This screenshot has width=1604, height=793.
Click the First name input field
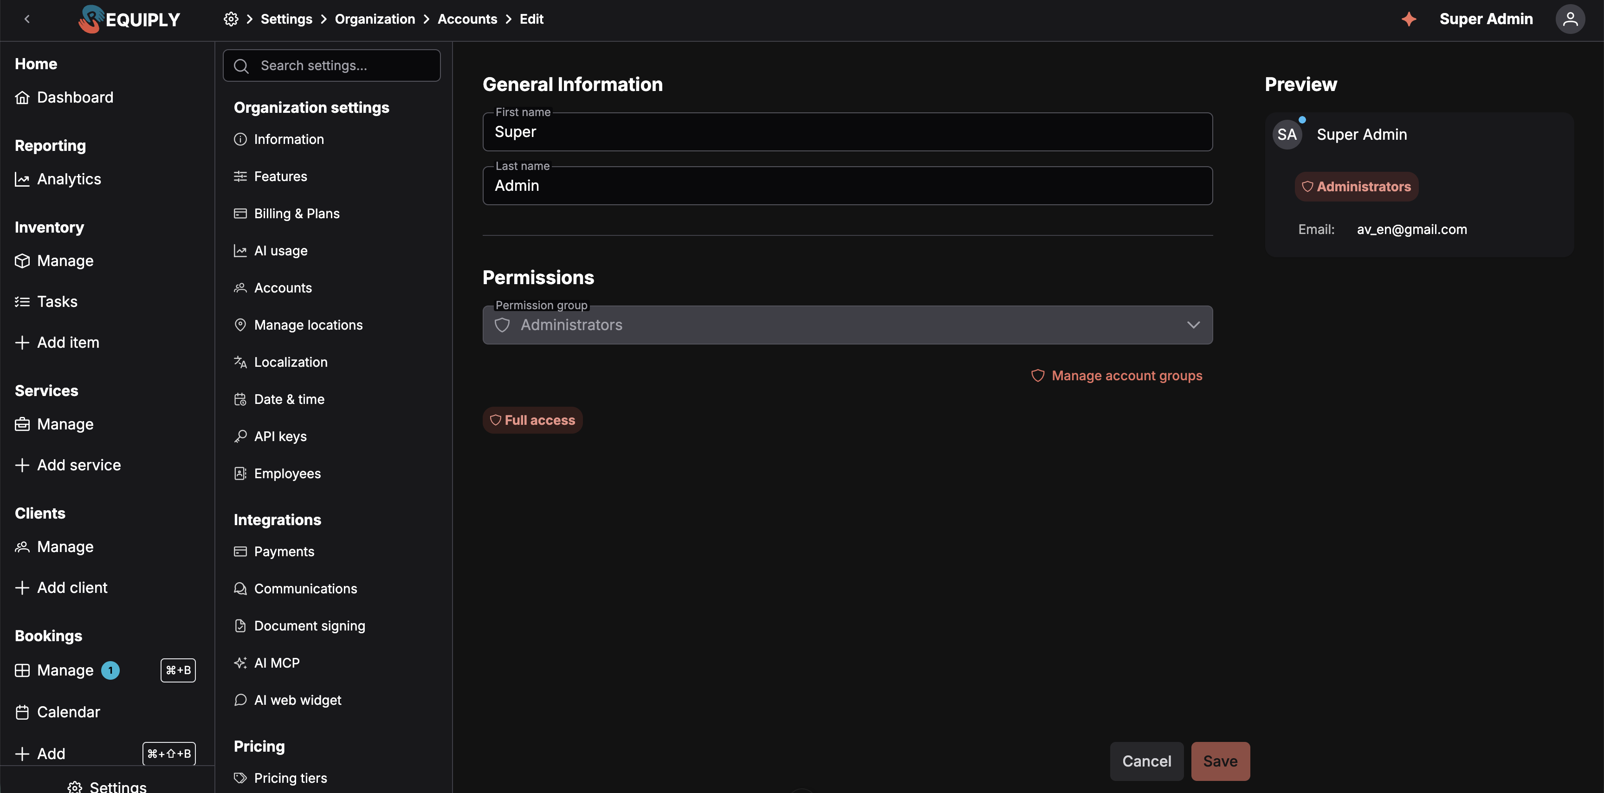click(847, 132)
